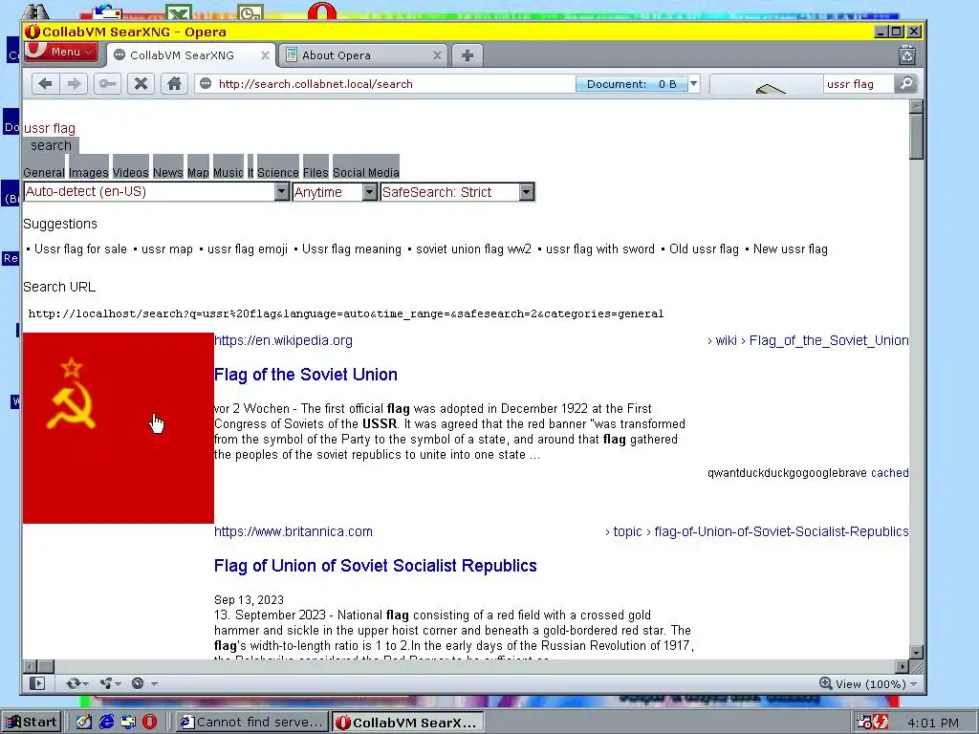Screen dimensions: 979x734
Task: Click the site info badge in address bar
Action: click(206, 84)
